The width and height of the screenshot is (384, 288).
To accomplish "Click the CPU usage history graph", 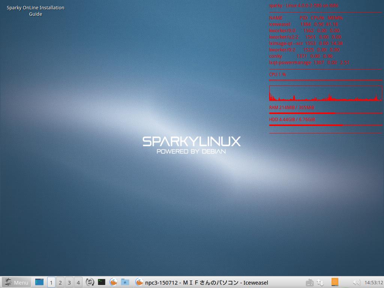I will (325, 93).
